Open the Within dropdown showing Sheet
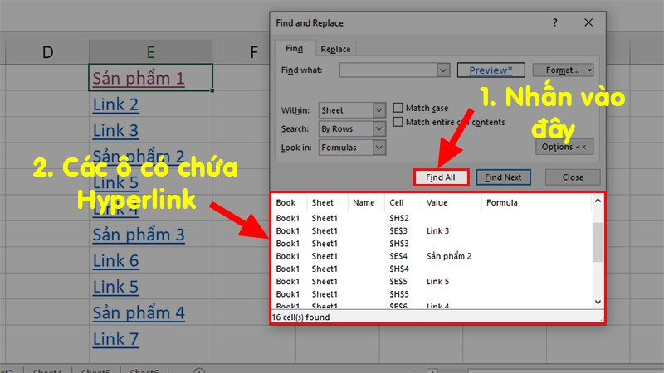 coord(378,110)
